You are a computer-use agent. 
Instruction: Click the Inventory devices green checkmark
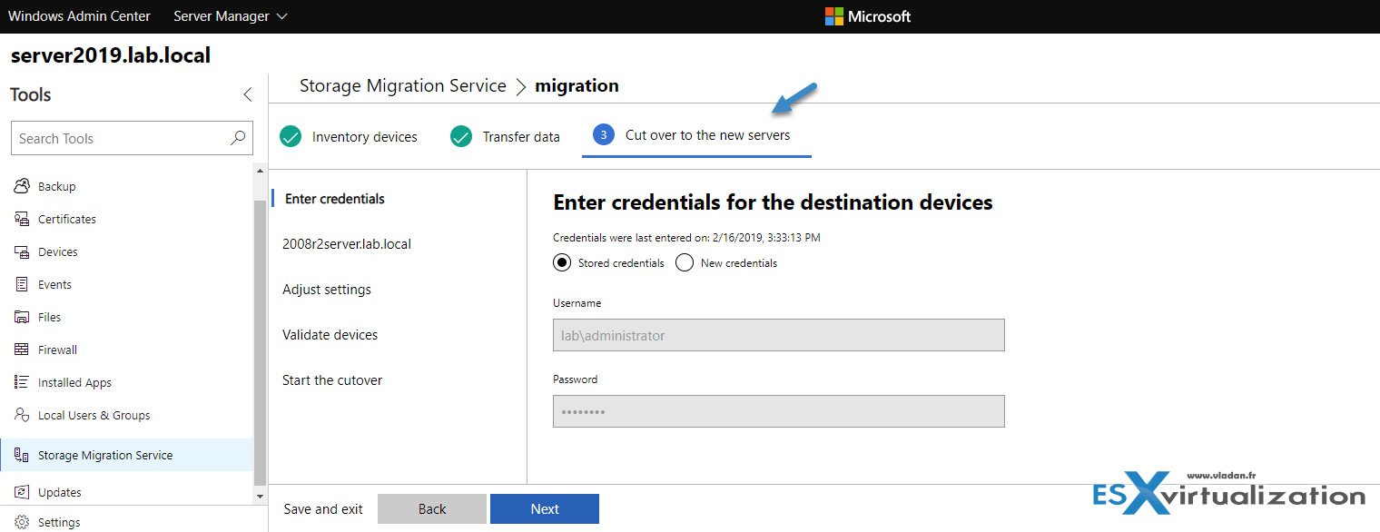pyautogui.click(x=291, y=136)
